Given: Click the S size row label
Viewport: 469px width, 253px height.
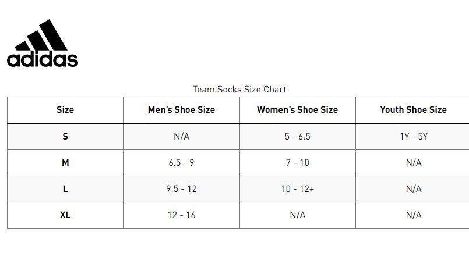Looking at the screenshot, I should point(65,136).
